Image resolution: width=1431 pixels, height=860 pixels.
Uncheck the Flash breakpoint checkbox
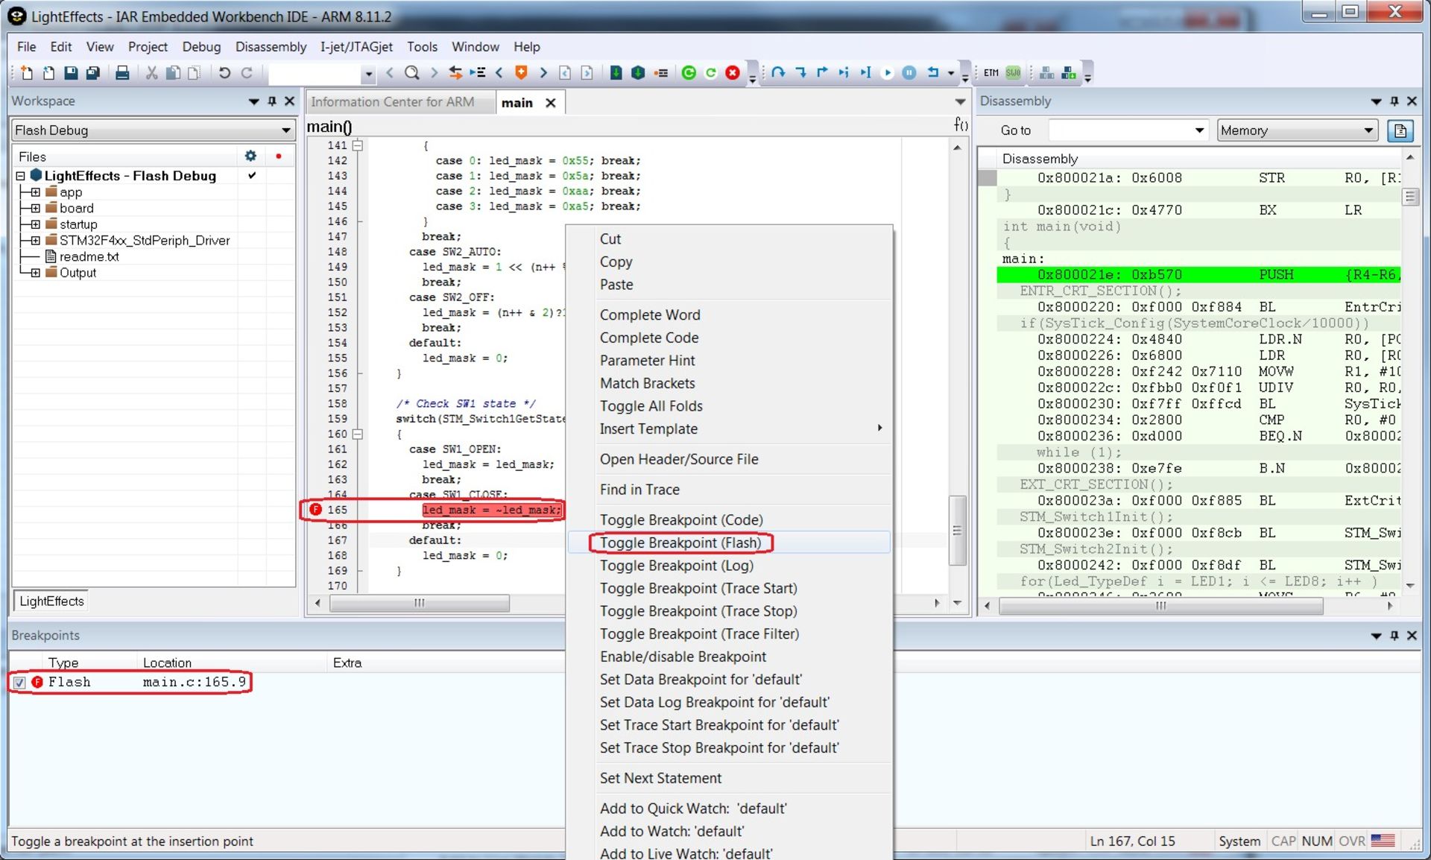click(x=19, y=682)
